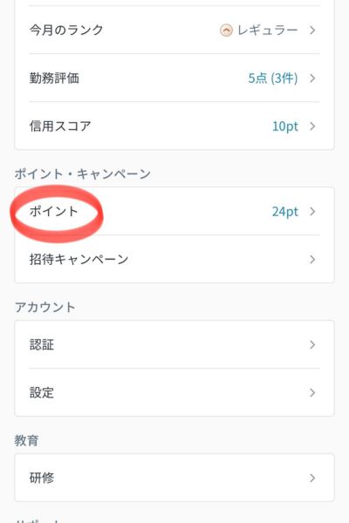
Task: Open the 今月のランク row chevron
Action: click(x=312, y=31)
